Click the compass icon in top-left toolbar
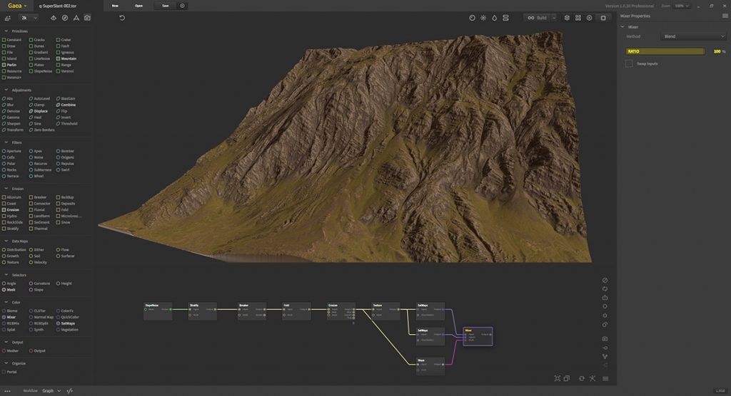The height and width of the screenshot is (396, 731). click(x=65, y=18)
